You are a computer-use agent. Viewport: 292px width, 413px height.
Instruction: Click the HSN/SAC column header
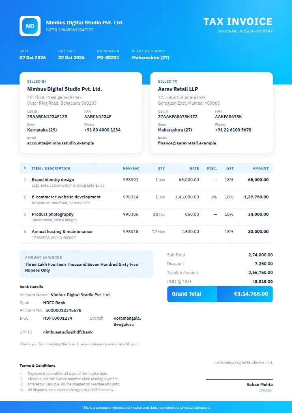click(131, 168)
